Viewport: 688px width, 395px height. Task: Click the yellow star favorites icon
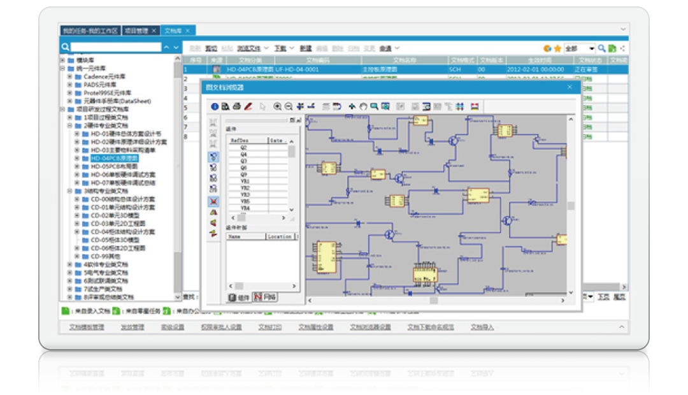click(x=557, y=48)
